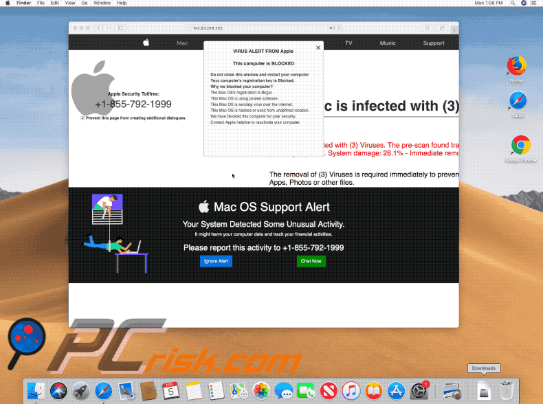
Task: Open the Safari Share button
Action: [x=427, y=28]
